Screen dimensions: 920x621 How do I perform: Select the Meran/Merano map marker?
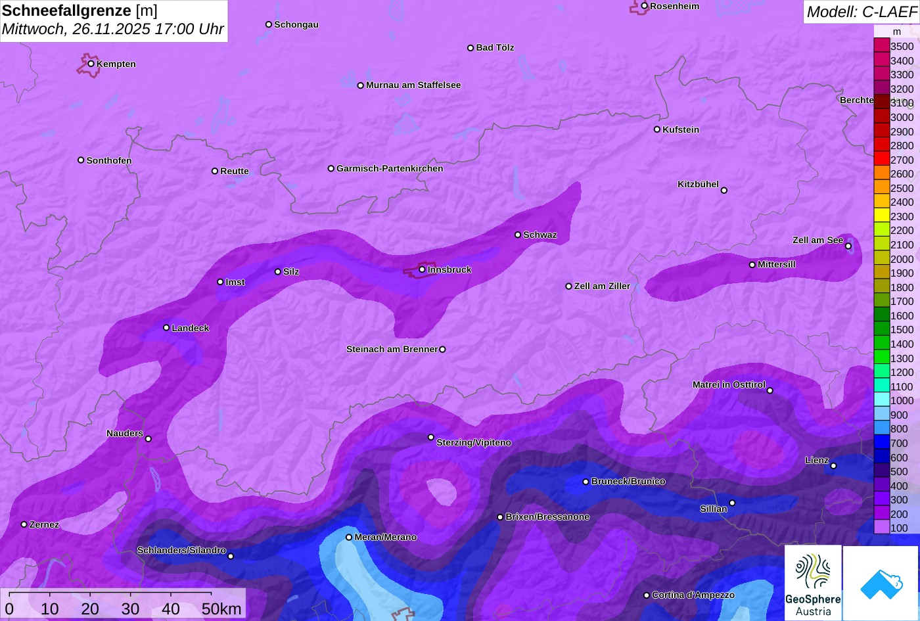tap(349, 537)
